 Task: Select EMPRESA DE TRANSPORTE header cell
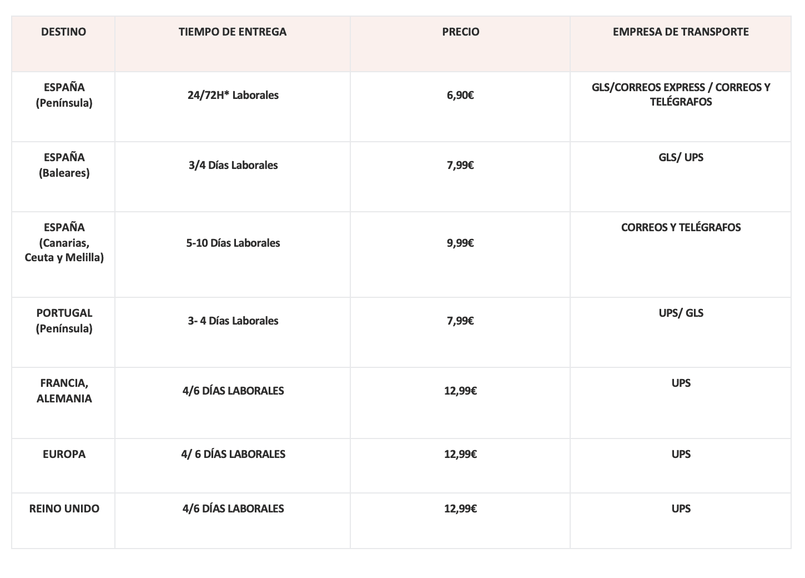681,44
